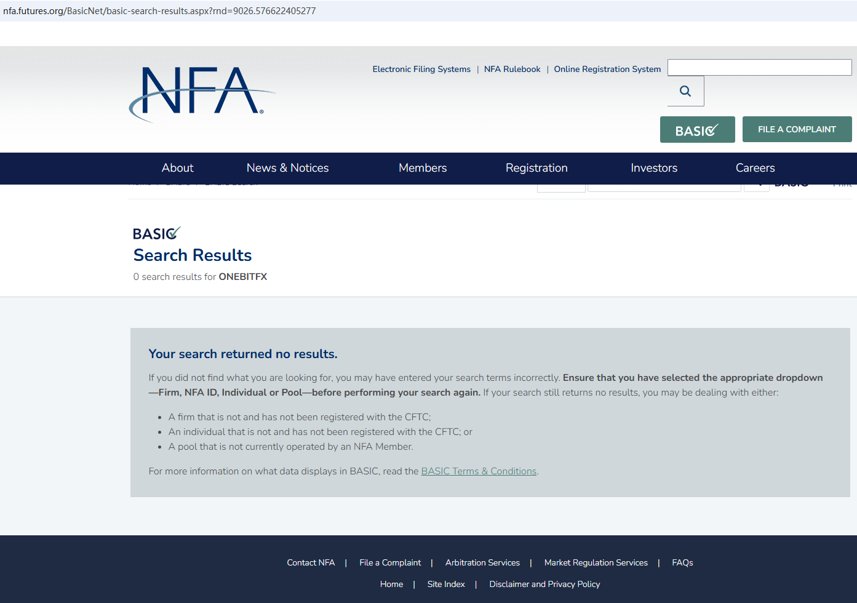Open the About menu
Image resolution: width=857 pixels, height=603 pixels.
pos(177,168)
